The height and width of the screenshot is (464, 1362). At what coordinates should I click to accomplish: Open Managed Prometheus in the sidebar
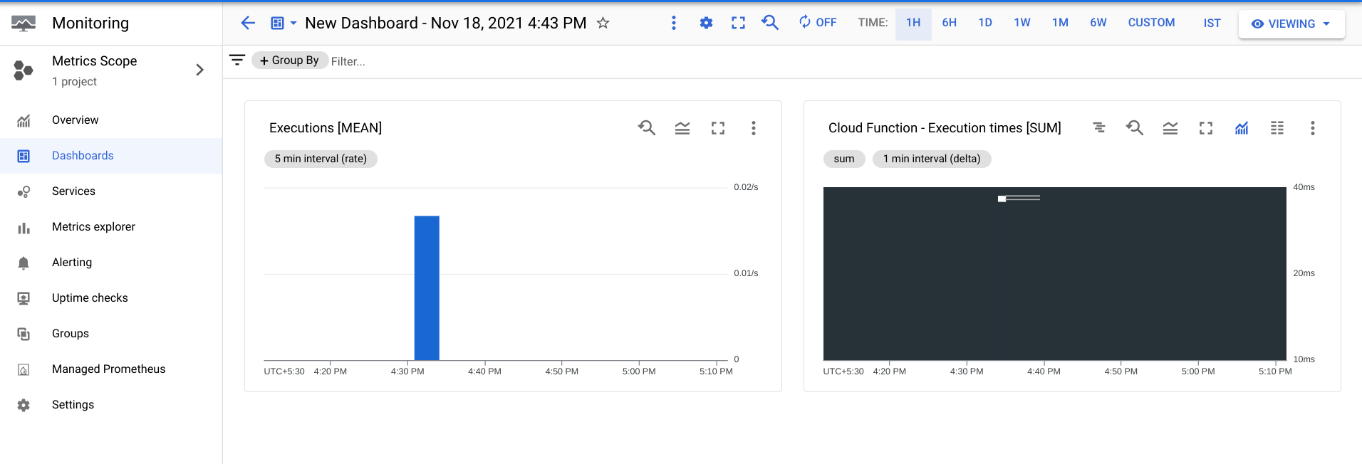tap(111, 369)
